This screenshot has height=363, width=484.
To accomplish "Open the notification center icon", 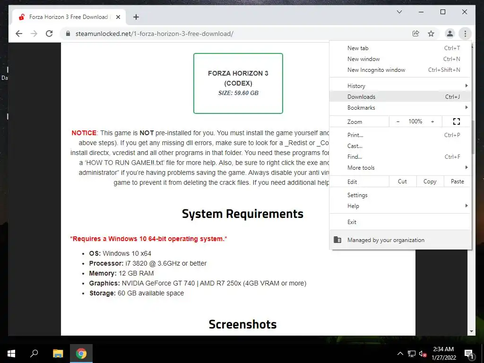I will [469, 354].
